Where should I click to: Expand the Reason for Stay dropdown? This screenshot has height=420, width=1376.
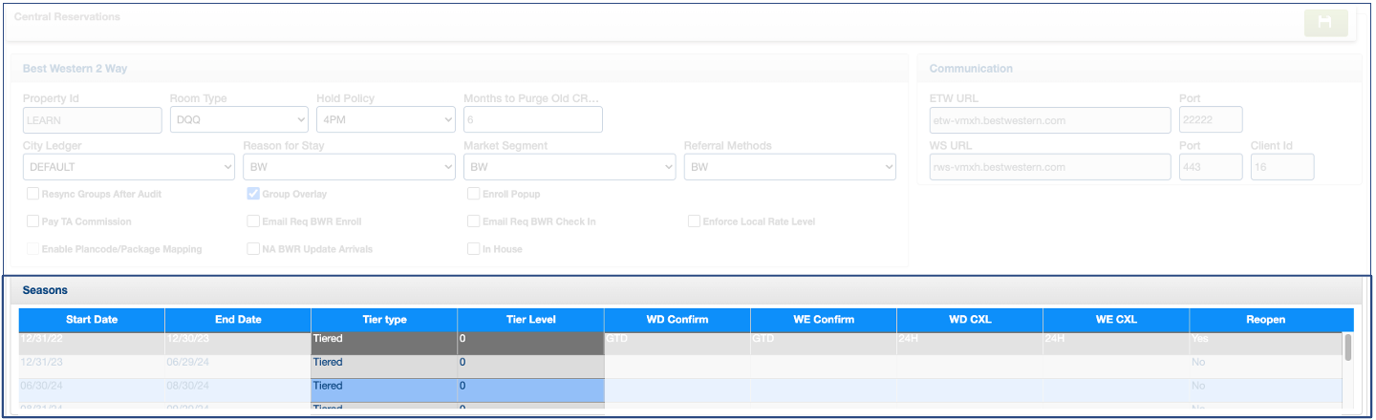349,167
